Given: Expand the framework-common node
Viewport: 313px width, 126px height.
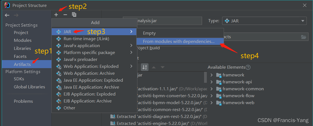Looking at the screenshot, I should [212, 89].
